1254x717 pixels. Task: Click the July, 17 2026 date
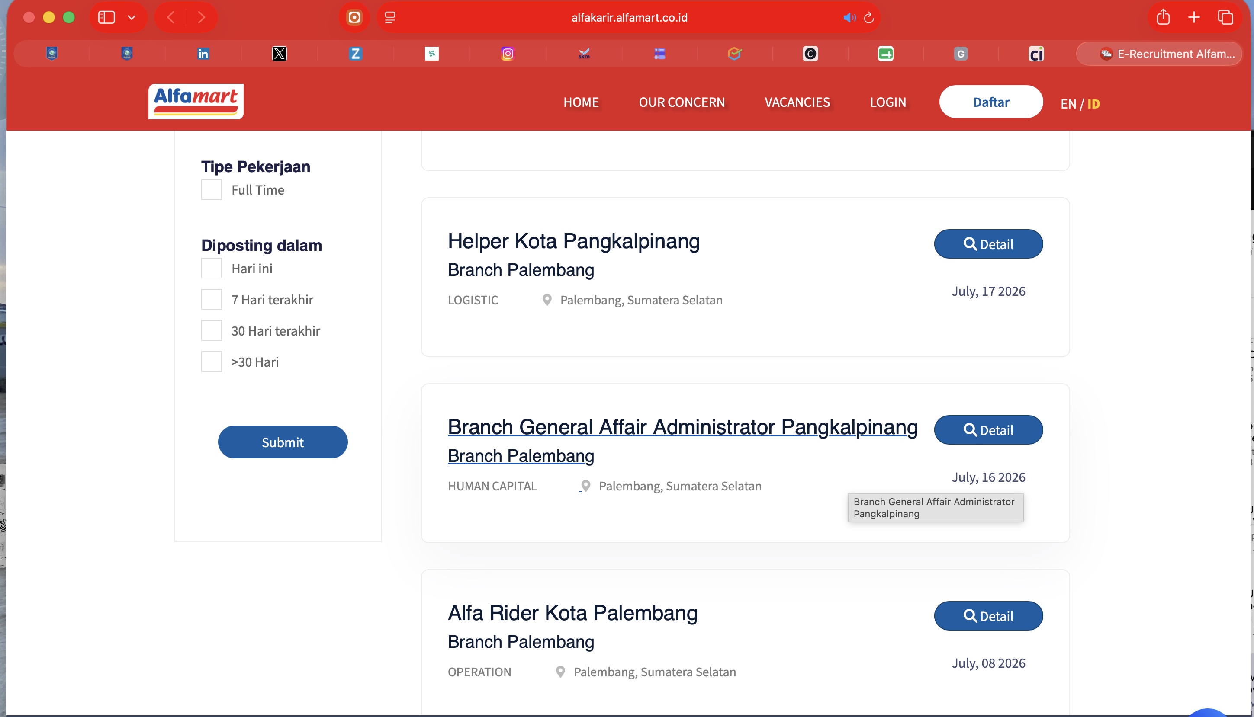tap(988, 291)
